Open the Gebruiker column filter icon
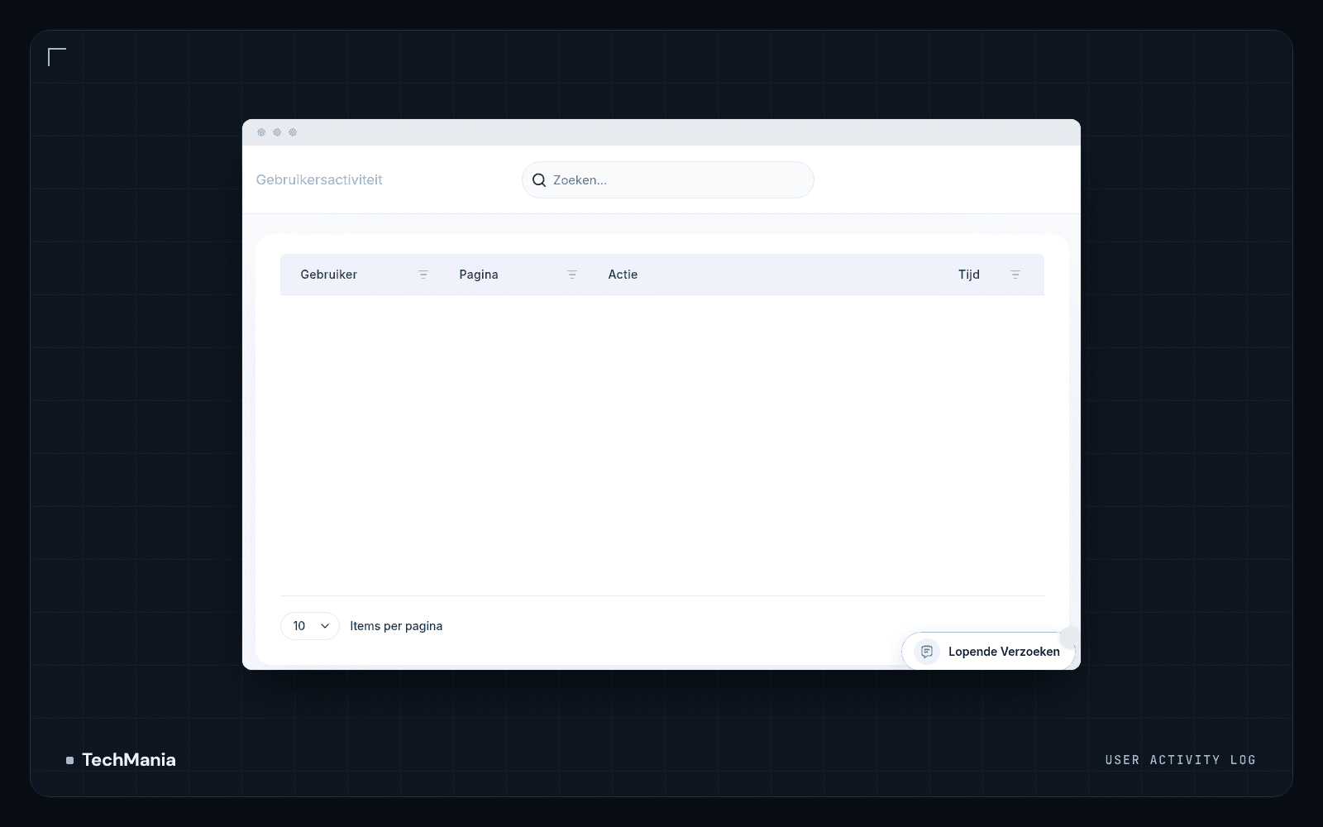 (x=423, y=275)
